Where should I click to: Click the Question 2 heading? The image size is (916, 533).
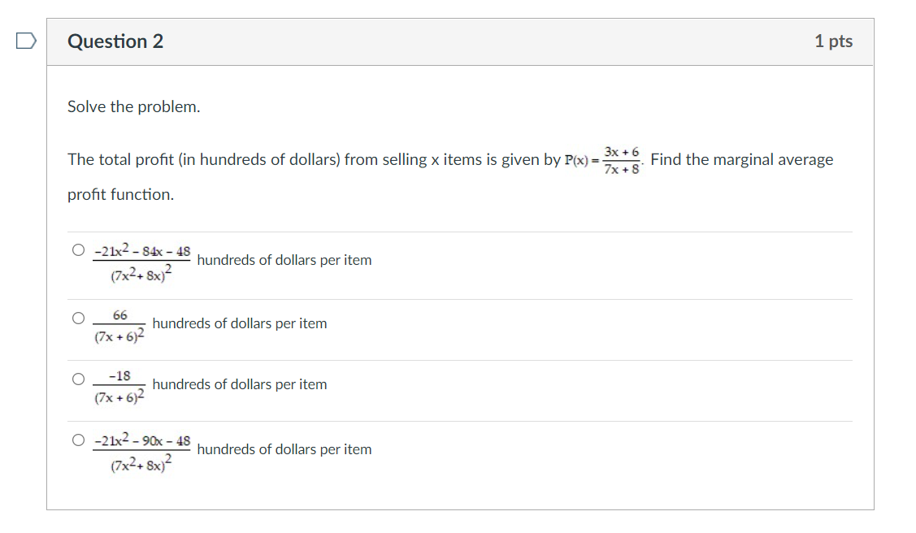click(x=115, y=41)
